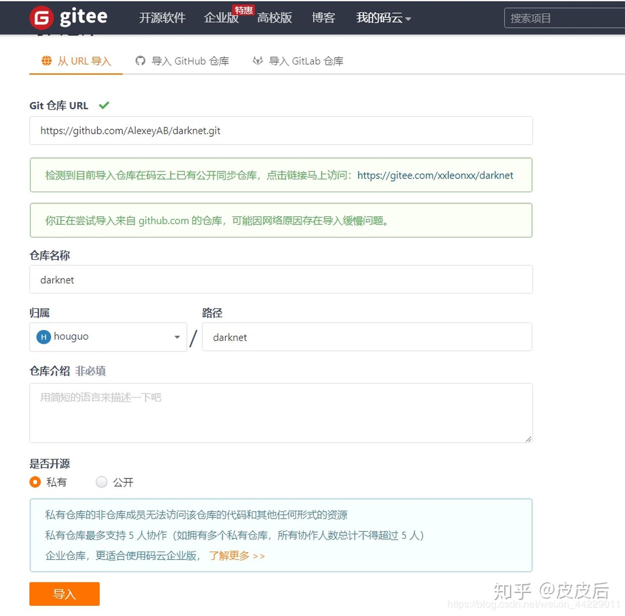
Task: Click the 了解更多 link
Action: pos(237,556)
